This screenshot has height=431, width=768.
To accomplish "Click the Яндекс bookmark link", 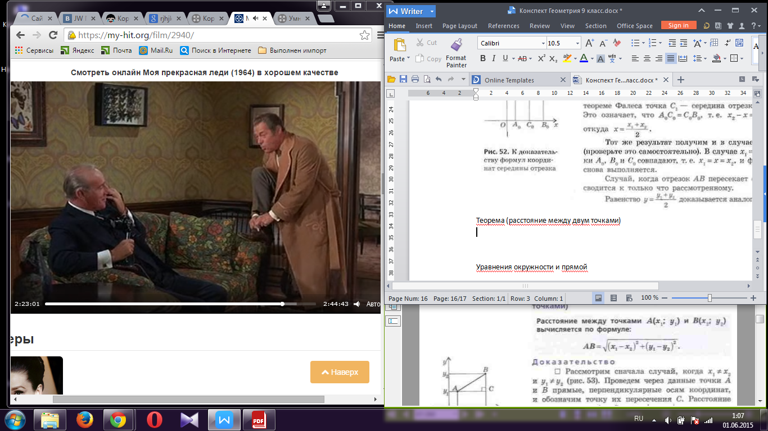I will click(x=78, y=51).
